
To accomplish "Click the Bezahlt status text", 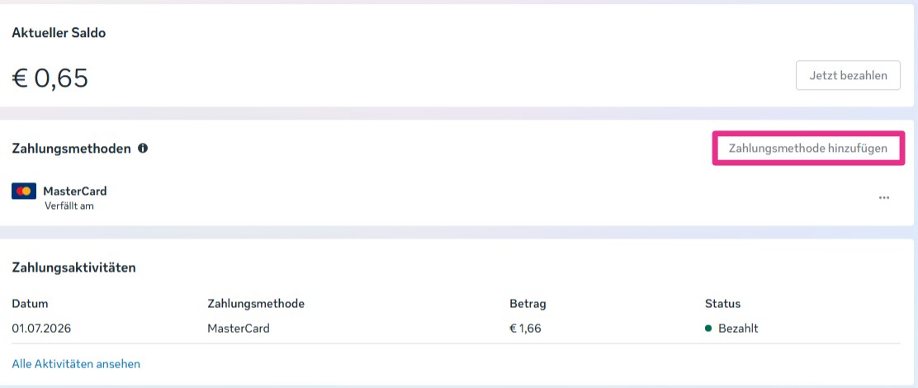I will pyautogui.click(x=738, y=329).
